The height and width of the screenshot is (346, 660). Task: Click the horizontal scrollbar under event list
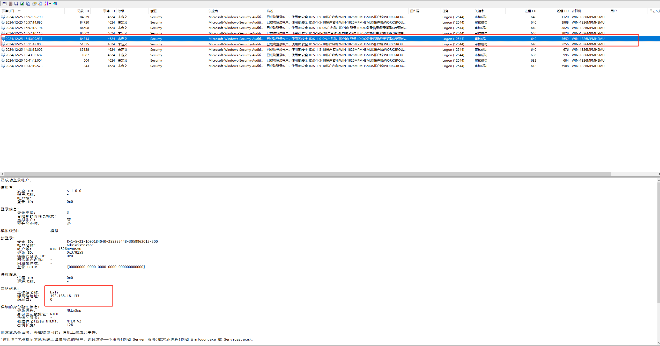point(308,174)
